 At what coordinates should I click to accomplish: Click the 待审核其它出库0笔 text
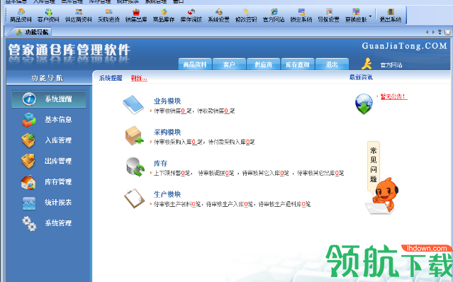coord(320,173)
